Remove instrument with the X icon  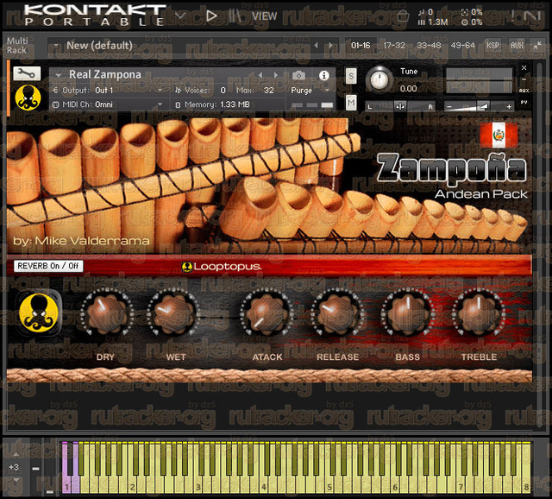(x=524, y=67)
